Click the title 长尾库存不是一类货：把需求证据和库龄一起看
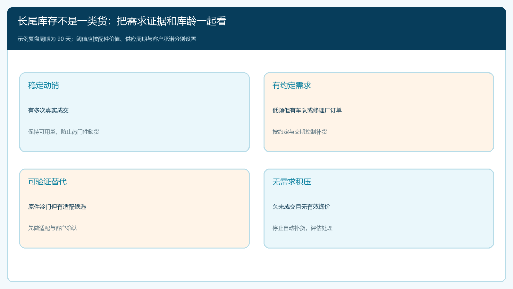This screenshot has width=513, height=289. pyautogui.click(x=122, y=21)
